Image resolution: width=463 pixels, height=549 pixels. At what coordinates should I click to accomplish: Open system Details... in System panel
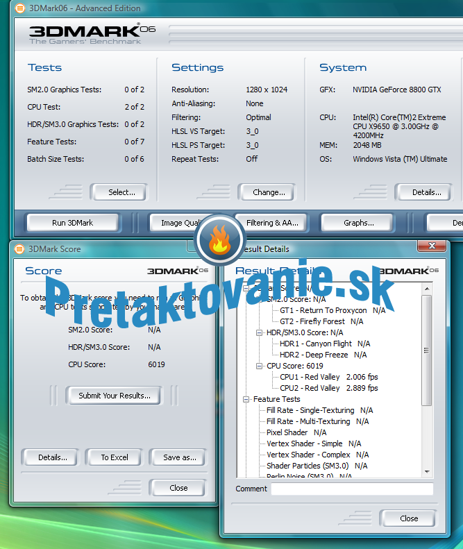coord(423,192)
